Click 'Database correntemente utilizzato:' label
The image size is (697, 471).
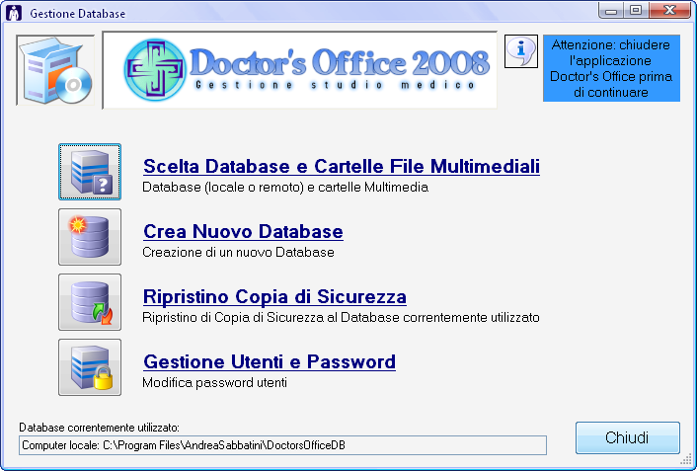pyautogui.click(x=99, y=428)
